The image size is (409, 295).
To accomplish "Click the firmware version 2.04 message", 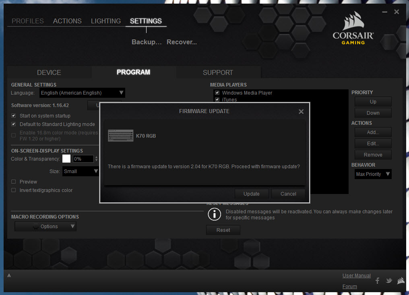I will [204, 166].
